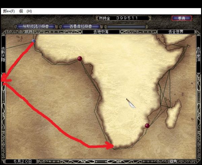The height and width of the screenshot is (165, 202).
Task: Click the quill pen cursor icon on the map
Action: 131,104
